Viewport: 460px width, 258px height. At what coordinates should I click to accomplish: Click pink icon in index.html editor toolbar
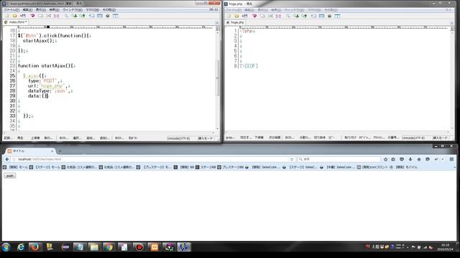(32, 16)
